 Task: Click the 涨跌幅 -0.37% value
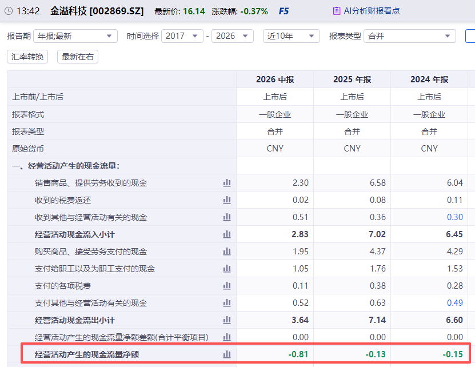[254, 11]
